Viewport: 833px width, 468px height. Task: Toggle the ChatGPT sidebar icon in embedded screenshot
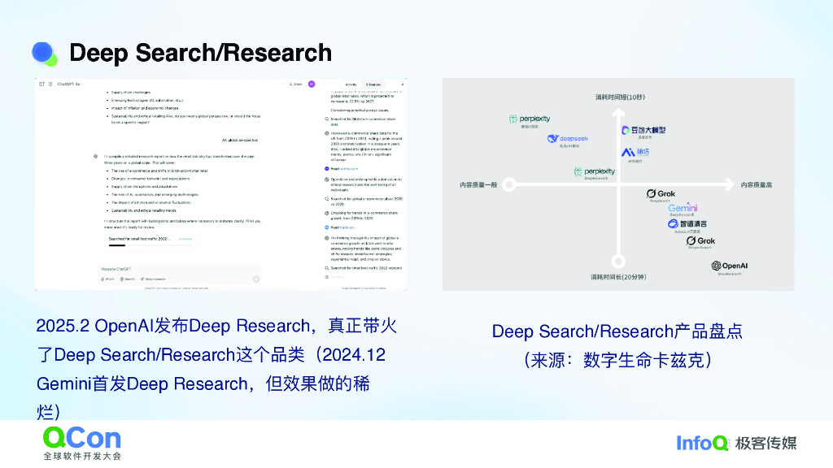pos(41,84)
